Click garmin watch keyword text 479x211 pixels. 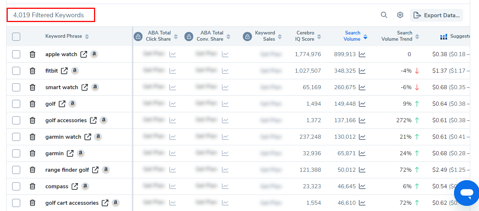63,137
